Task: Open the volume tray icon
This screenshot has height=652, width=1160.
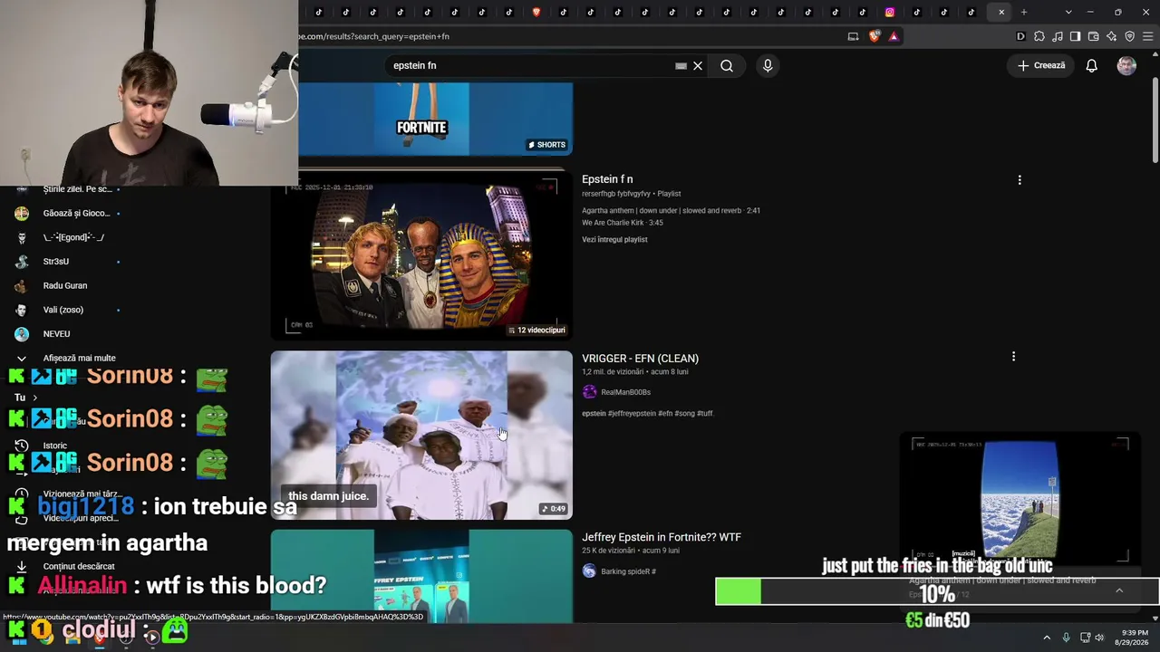Action: (1099, 638)
